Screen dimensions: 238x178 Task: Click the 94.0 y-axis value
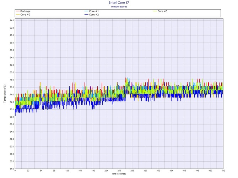(12, 21)
